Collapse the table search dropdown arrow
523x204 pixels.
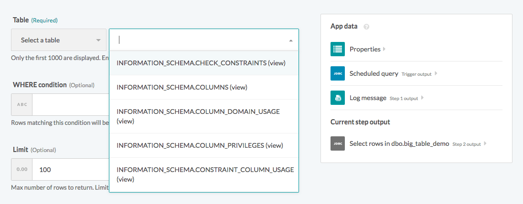click(x=290, y=41)
